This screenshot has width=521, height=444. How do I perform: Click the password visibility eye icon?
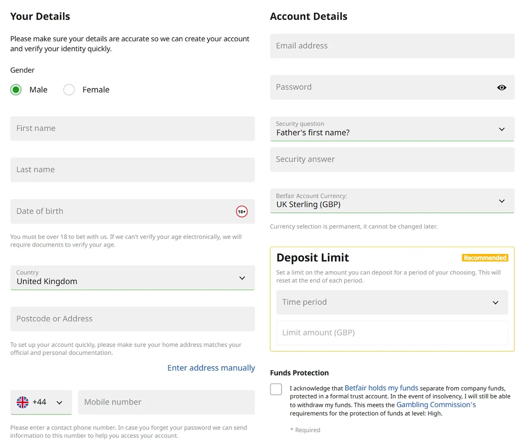click(501, 87)
